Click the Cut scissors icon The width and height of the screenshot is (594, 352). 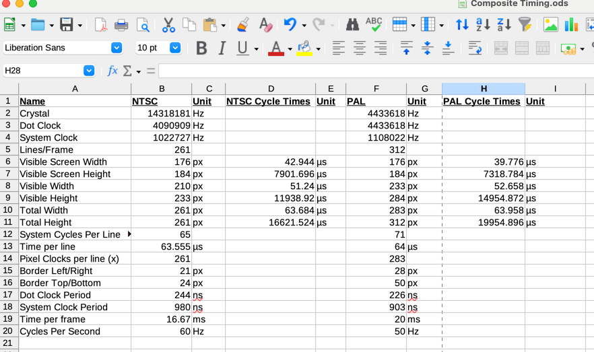click(x=168, y=26)
